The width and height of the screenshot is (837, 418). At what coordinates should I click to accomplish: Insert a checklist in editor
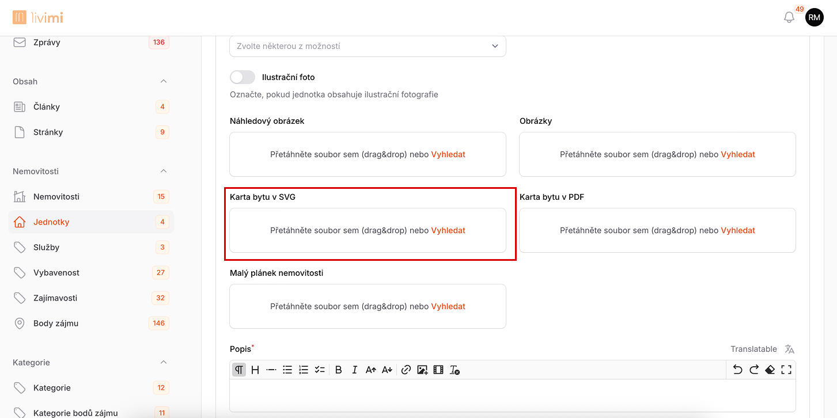320,370
